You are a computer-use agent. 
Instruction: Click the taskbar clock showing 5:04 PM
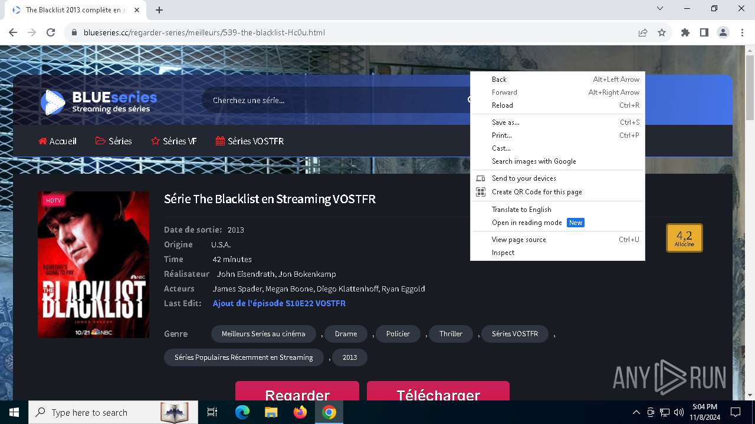pyautogui.click(x=704, y=412)
